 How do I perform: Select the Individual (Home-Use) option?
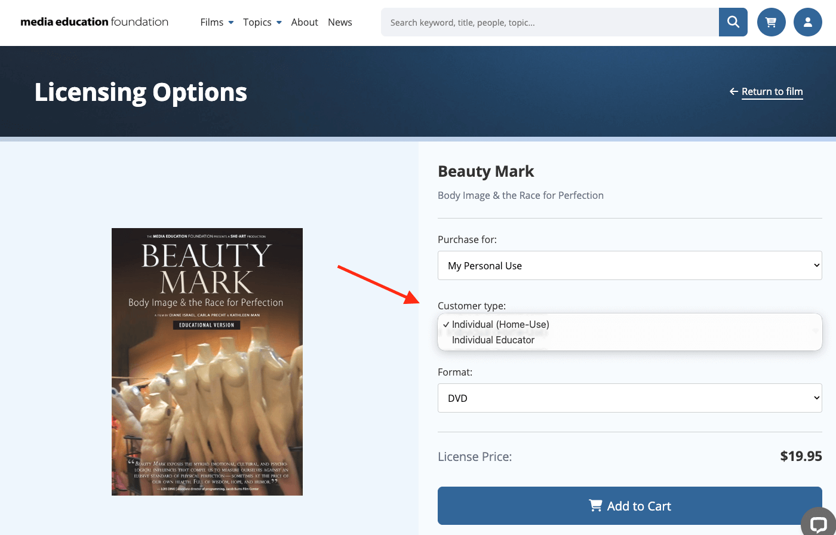point(500,324)
